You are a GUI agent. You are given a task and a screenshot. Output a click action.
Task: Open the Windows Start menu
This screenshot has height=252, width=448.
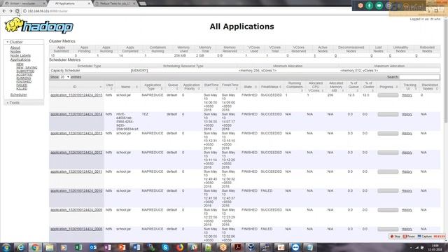coord(6,247)
